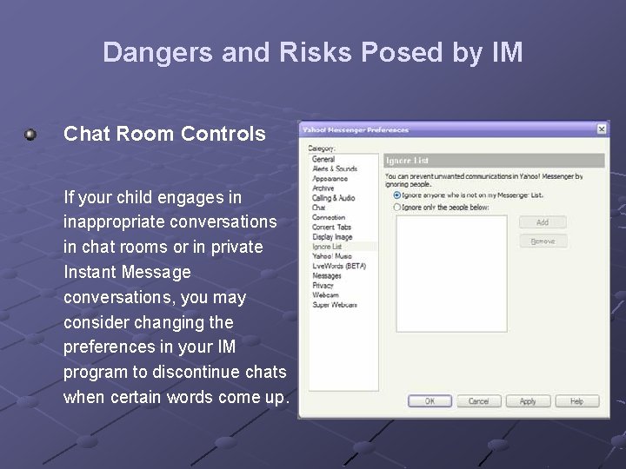This screenshot has height=469, width=626.
Task: Open the Chat category
Action: (318, 208)
